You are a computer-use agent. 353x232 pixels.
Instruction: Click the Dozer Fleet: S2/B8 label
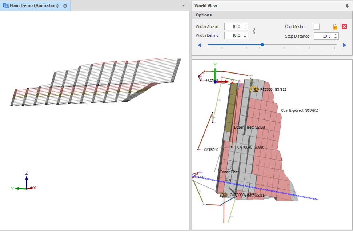[x=249, y=127]
